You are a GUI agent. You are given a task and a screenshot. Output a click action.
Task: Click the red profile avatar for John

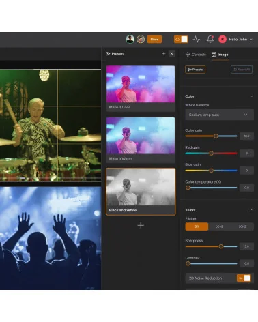pos(223,39)
